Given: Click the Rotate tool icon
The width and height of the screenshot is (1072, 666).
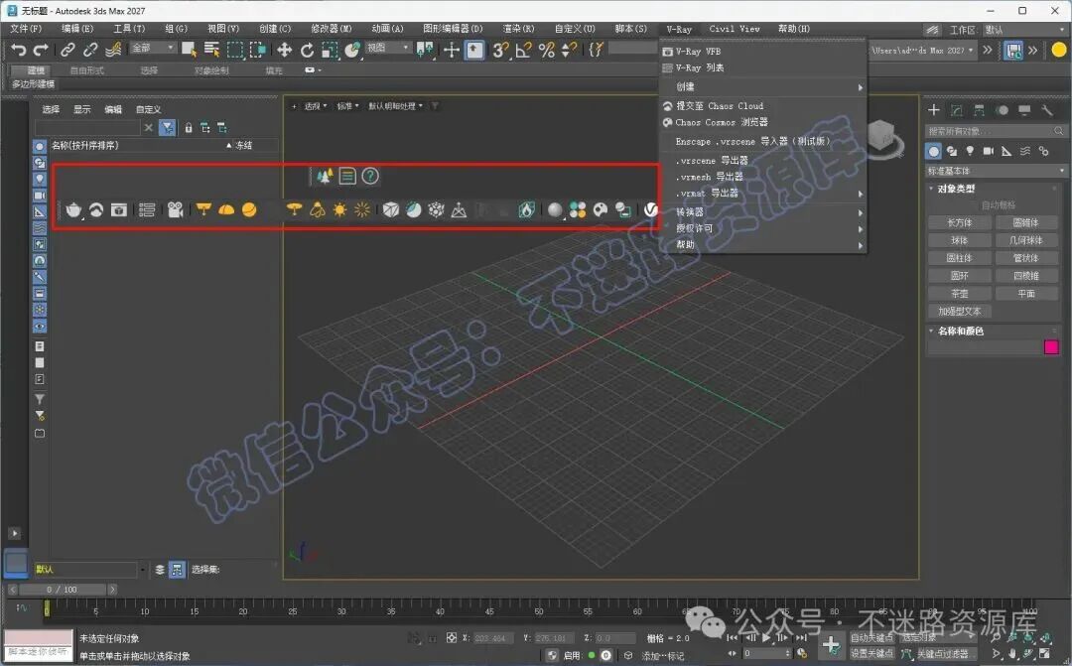Looking at the screenshot, I should [307, 50].
